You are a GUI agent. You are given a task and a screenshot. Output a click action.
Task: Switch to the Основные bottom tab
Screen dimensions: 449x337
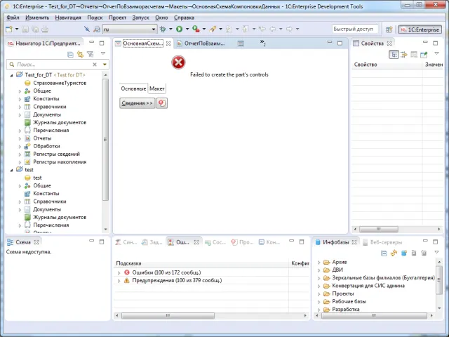(x=133, y=88)
